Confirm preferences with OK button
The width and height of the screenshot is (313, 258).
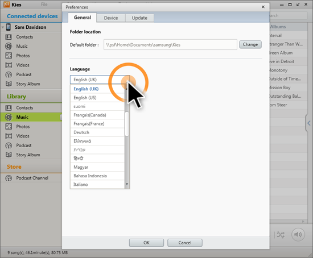point(146,243)
